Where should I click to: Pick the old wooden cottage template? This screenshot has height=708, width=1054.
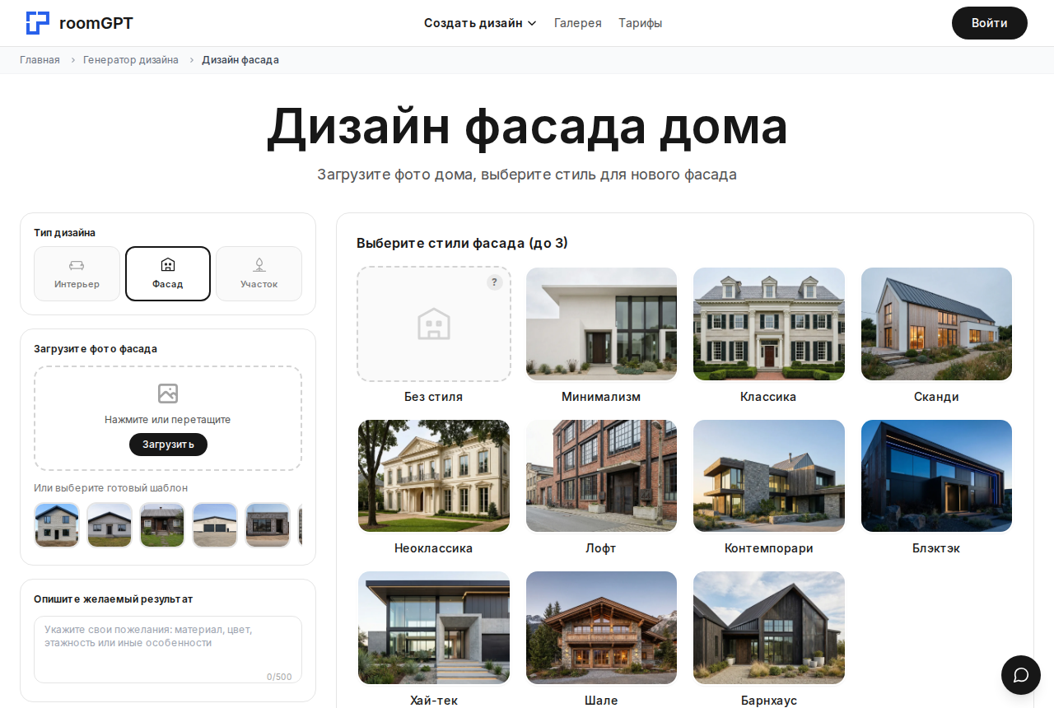click(x=162, y=525)
